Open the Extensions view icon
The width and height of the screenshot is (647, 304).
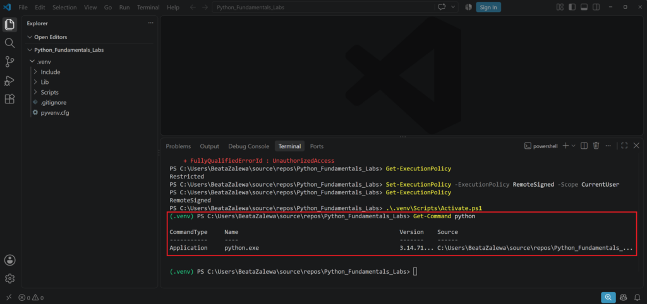9,99
